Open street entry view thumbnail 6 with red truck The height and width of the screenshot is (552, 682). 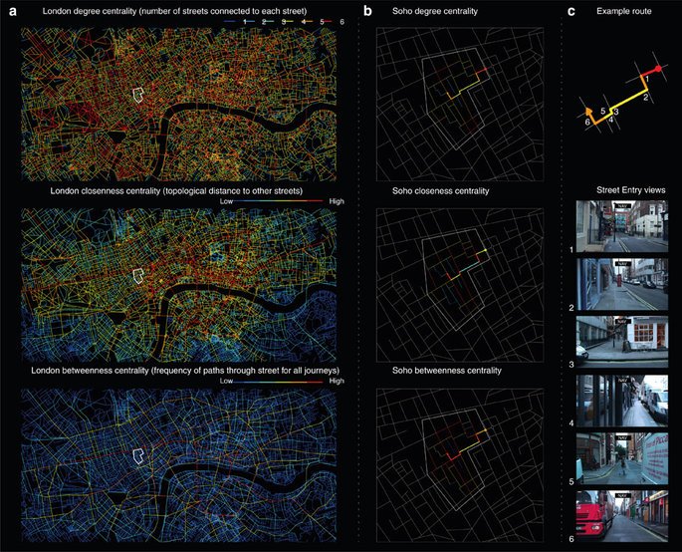pyautogui.click(x=622, y=516)
